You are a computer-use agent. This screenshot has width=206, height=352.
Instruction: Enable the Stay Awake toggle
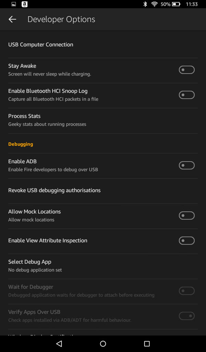186,69
